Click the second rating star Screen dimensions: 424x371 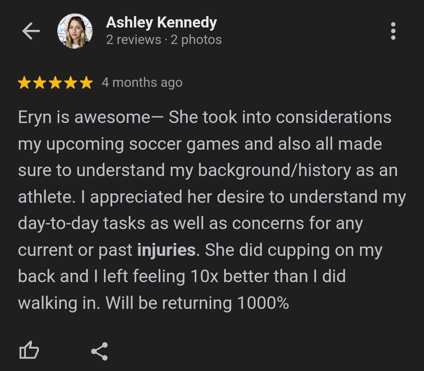click(40, 83)
